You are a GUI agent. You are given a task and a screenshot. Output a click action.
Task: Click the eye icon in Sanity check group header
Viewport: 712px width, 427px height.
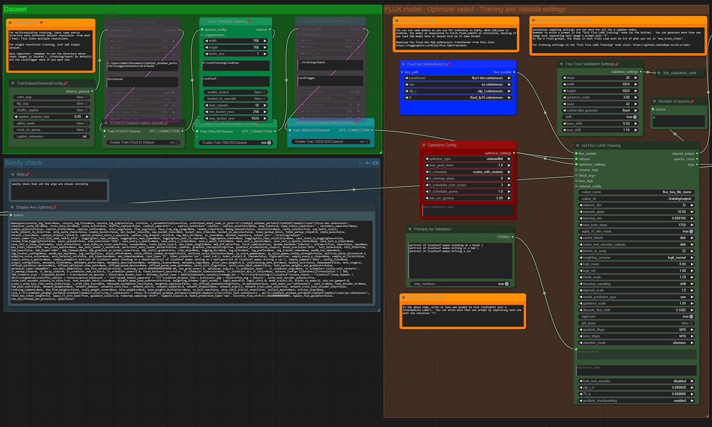(375, 163)
